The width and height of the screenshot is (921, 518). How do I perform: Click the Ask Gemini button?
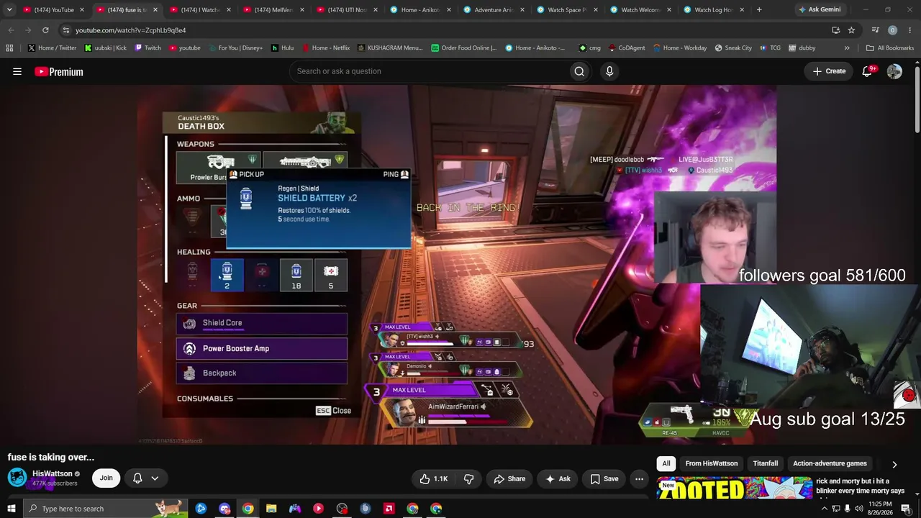(x=819, y=9)
